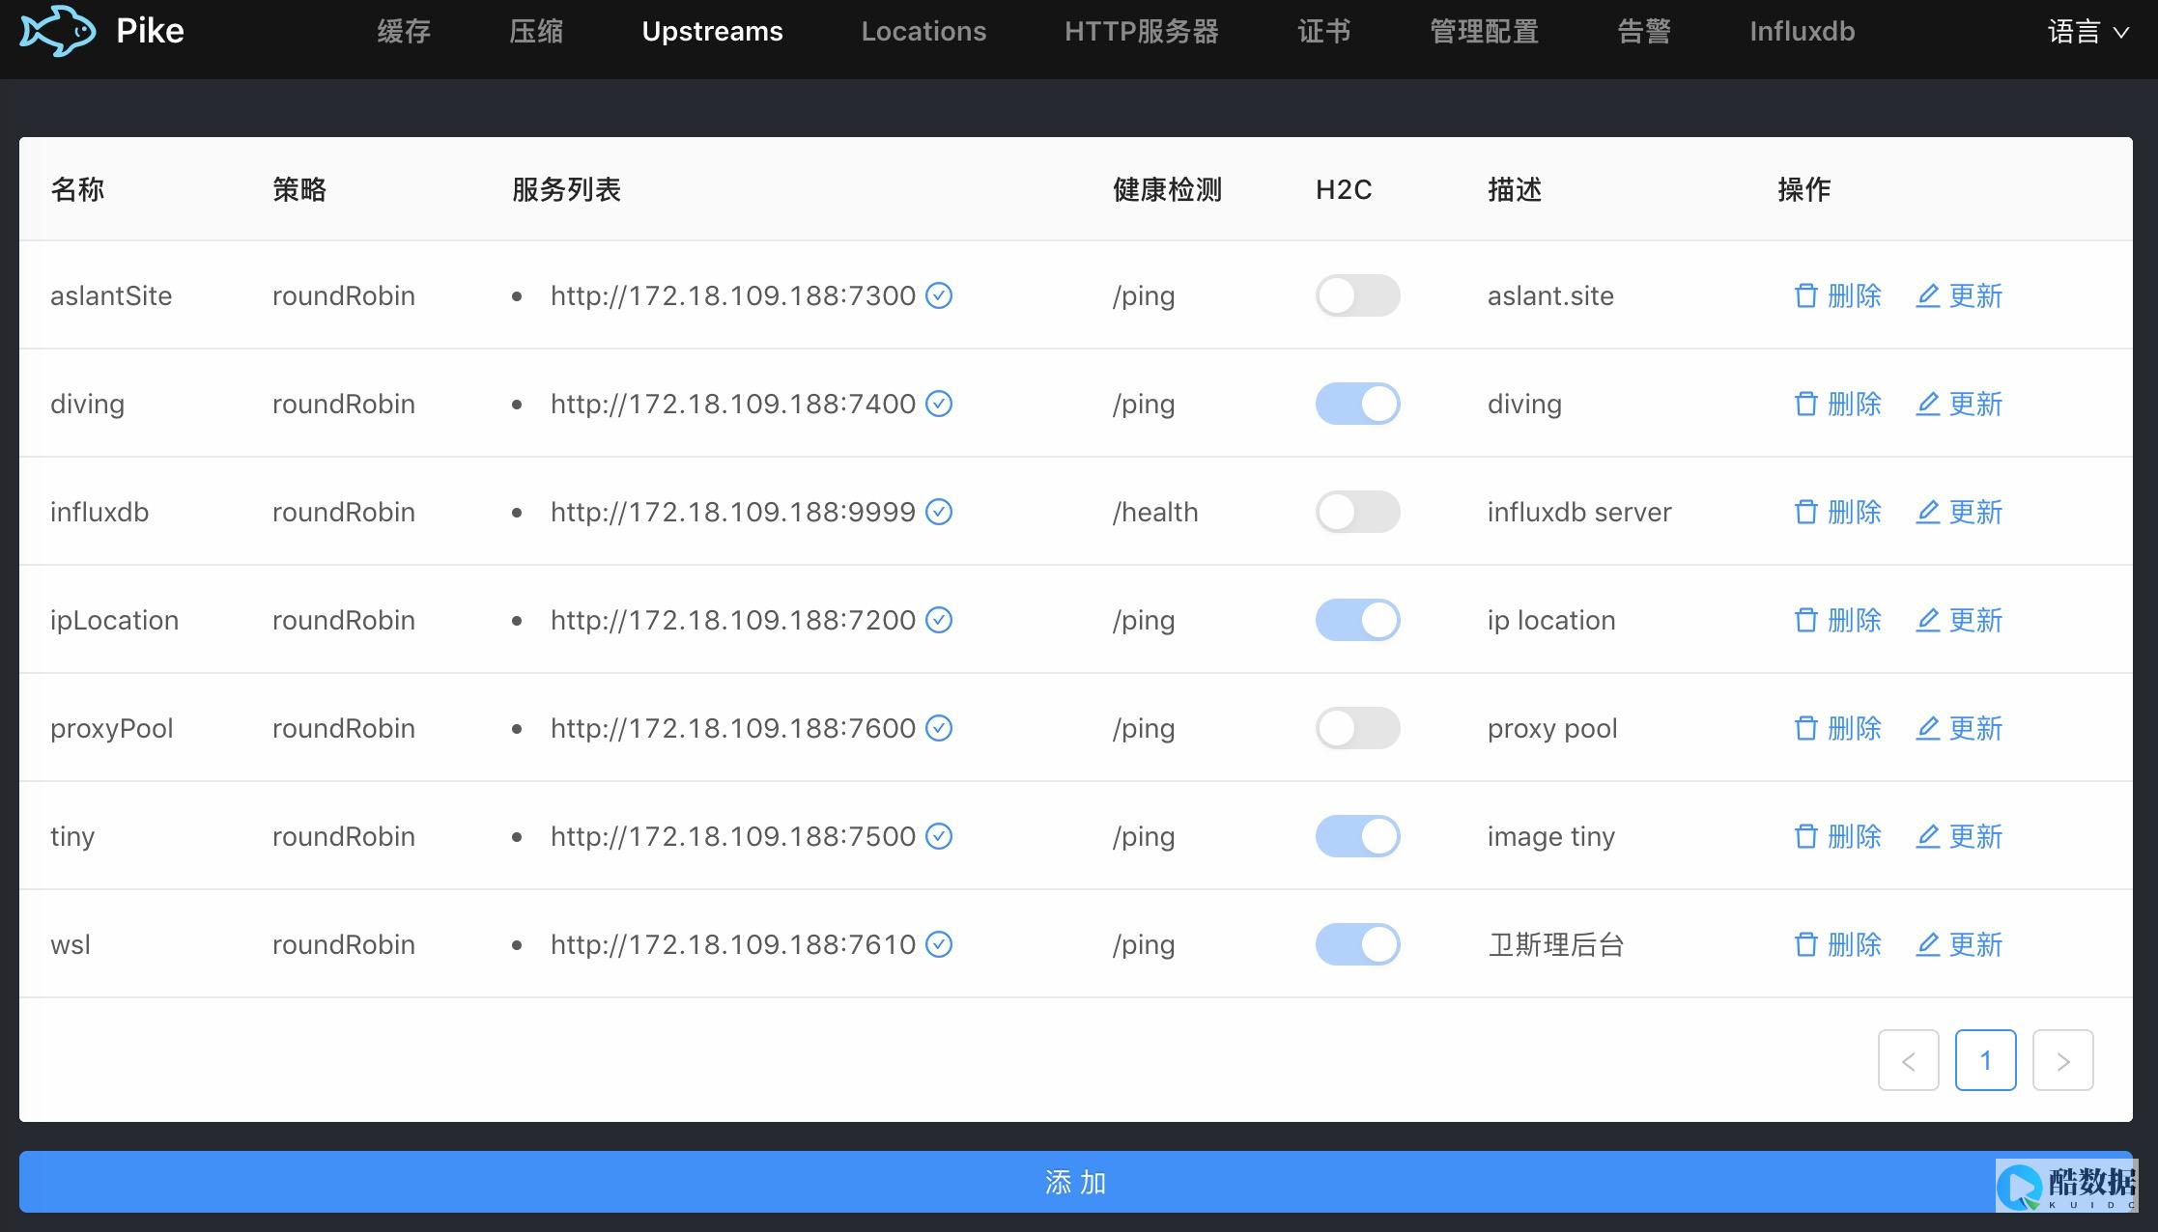Open the 管理配置 admin config tab
This screenshot has height=1232, width=2158.
point(1485,31)
